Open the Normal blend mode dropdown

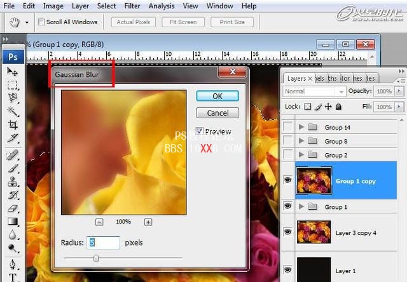[314, 91]
